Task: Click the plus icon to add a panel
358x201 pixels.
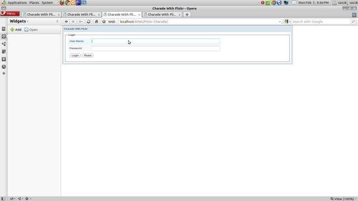Action: pos(4,73)
